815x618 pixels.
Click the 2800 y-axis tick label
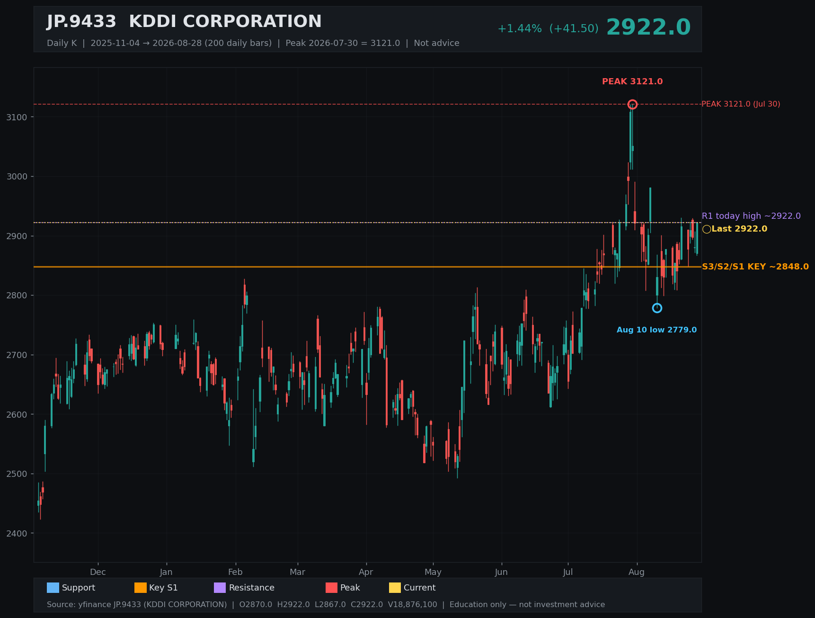17,296
